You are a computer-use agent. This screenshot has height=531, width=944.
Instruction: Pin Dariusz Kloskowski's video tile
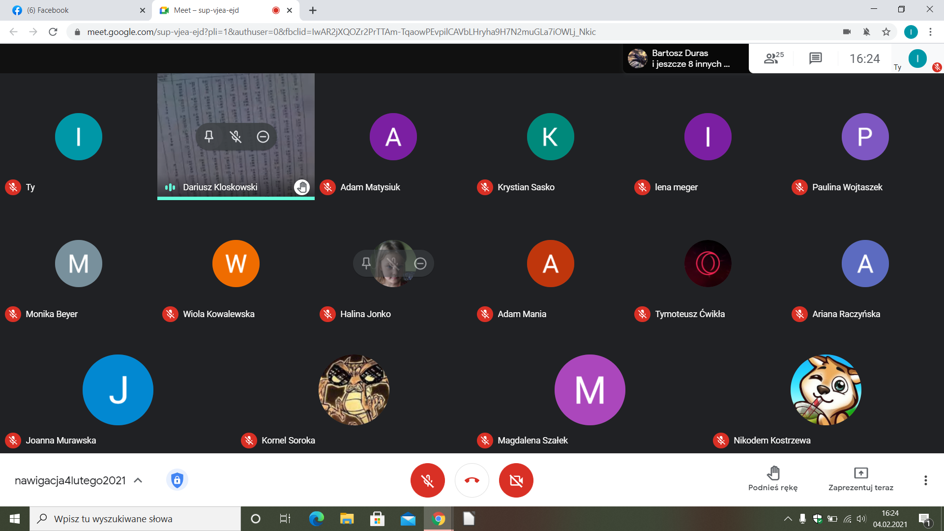(209, 137)
